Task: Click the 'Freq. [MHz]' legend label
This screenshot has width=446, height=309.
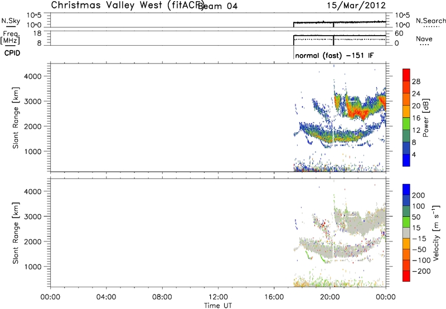Action: pyautogui.click(x=10, y=38)
